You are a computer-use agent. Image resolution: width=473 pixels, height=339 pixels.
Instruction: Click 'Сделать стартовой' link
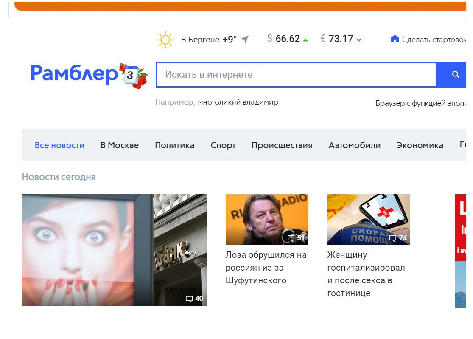[x=434, y=39]
